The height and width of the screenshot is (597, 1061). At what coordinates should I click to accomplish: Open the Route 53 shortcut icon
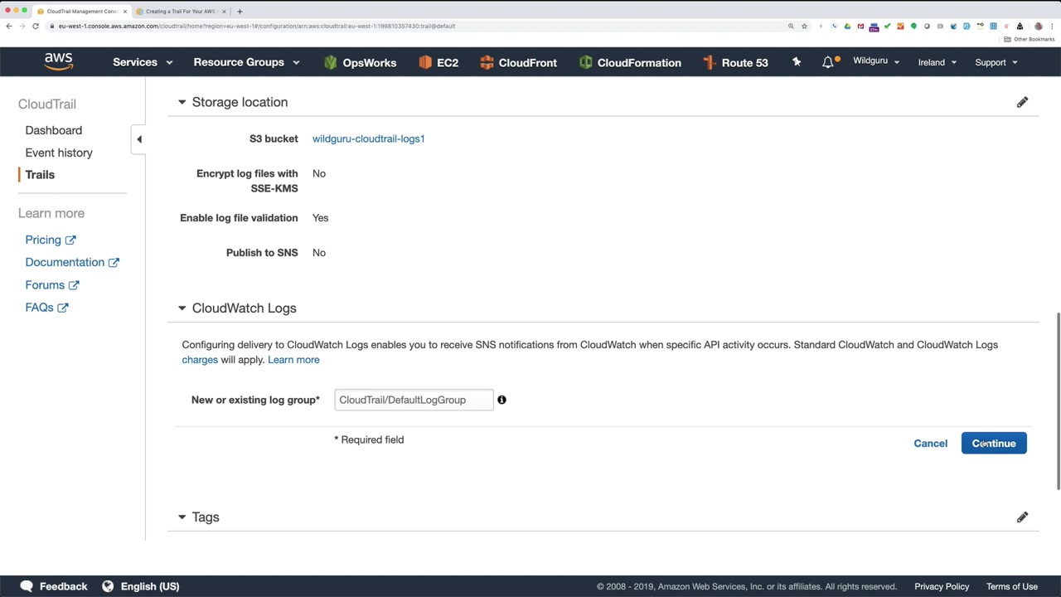[710, 62]
